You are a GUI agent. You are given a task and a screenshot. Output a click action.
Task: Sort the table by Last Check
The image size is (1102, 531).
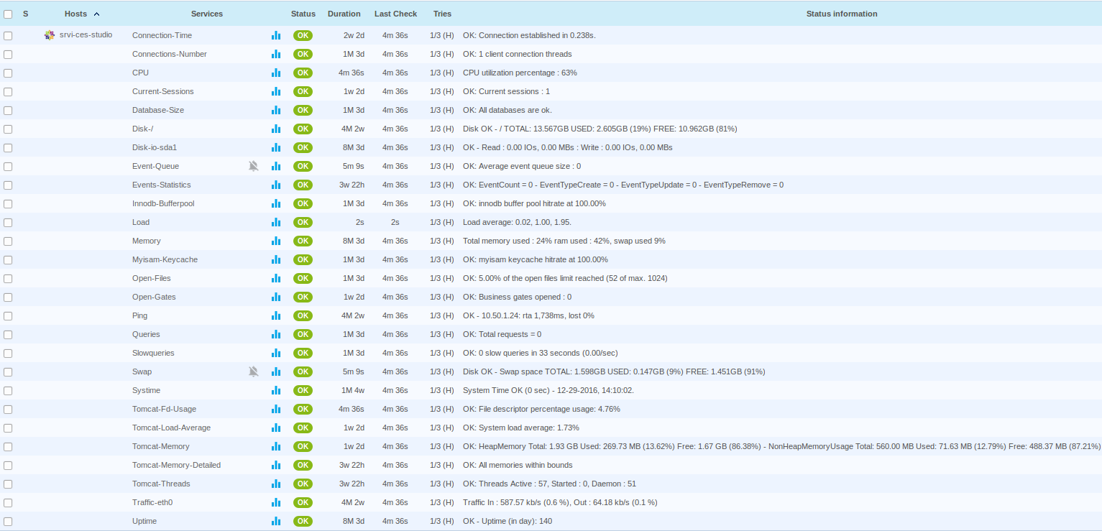[x=395, y=14]
